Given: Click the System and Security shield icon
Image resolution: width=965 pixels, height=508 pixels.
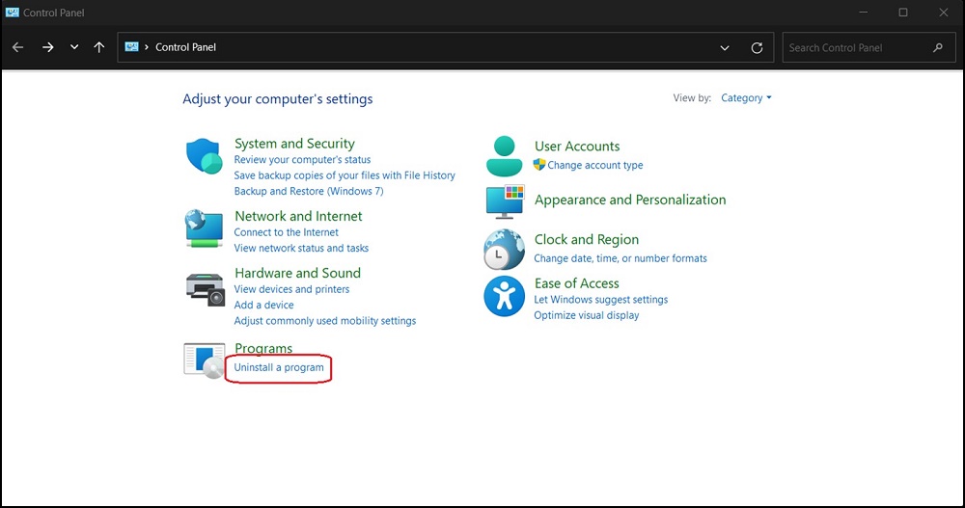Looking at the screenshot, I should point(204,156).
